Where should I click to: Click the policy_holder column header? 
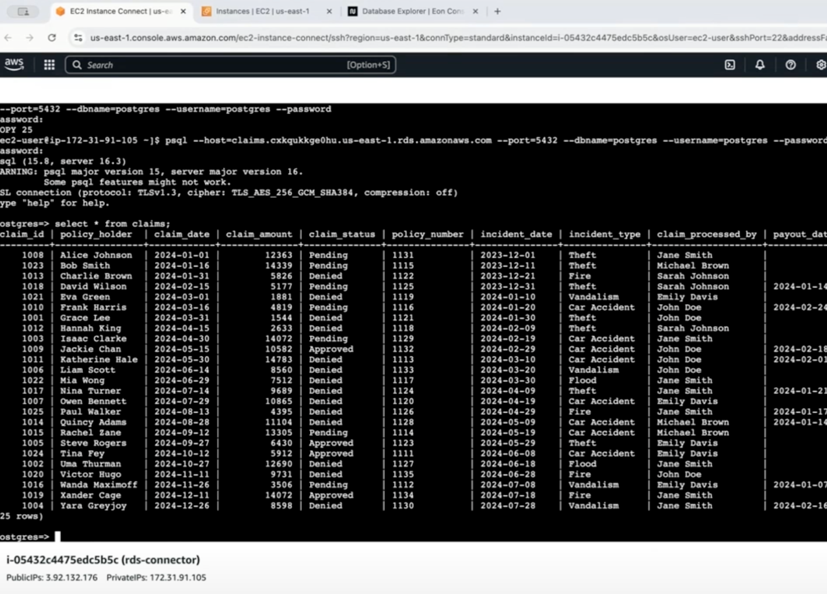pos(96,235)
